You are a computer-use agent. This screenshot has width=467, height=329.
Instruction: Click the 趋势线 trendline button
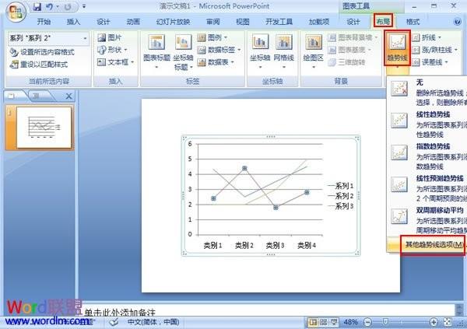click(397, 48)
